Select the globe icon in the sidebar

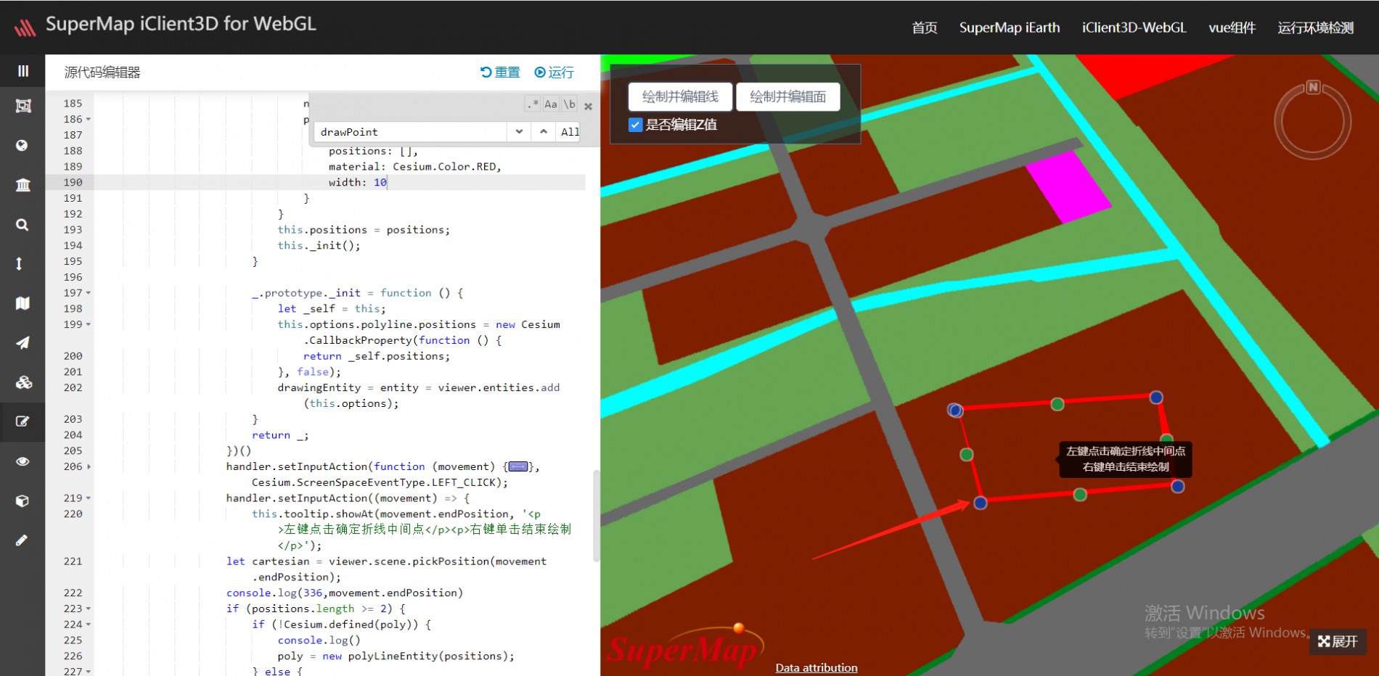pyautogui.click(x=22, y=145)
